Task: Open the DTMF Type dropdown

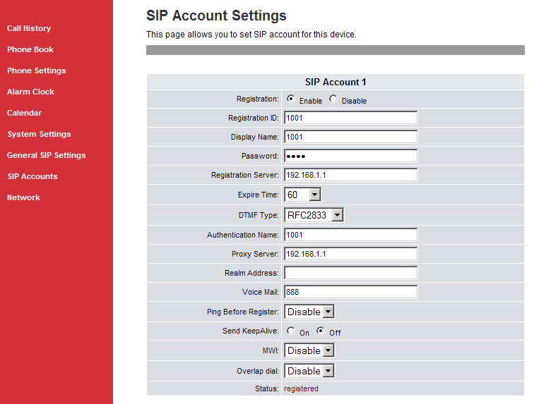Action: pos(314,215)
